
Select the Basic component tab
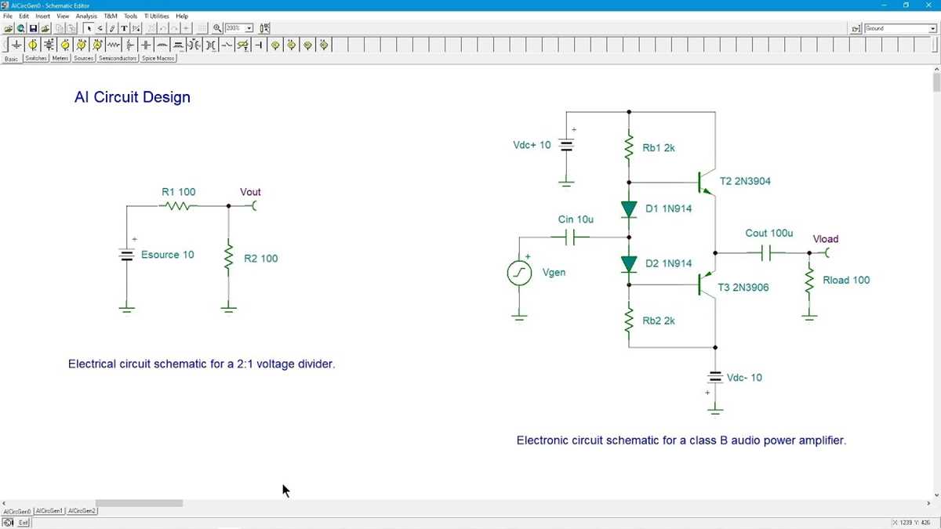coord(11,59)
